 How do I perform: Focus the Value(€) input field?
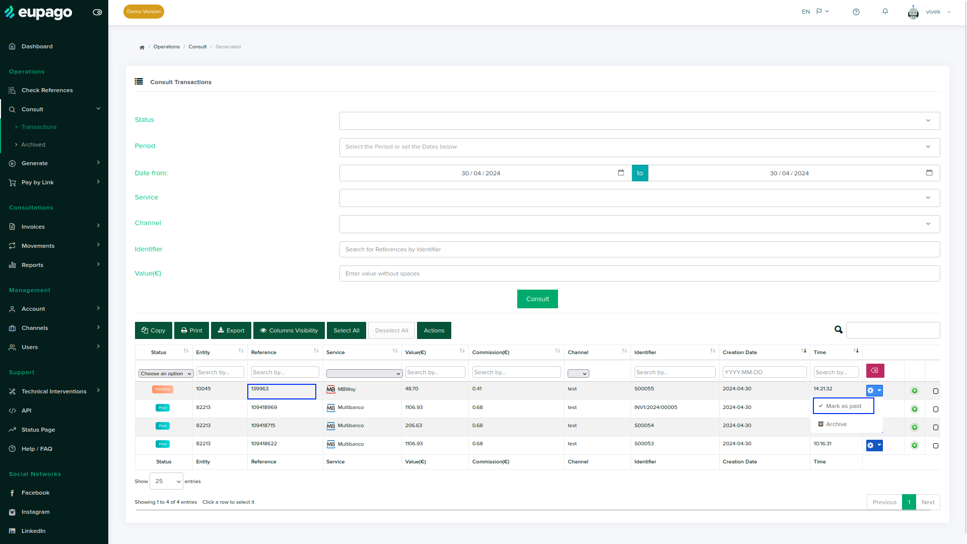640,274
